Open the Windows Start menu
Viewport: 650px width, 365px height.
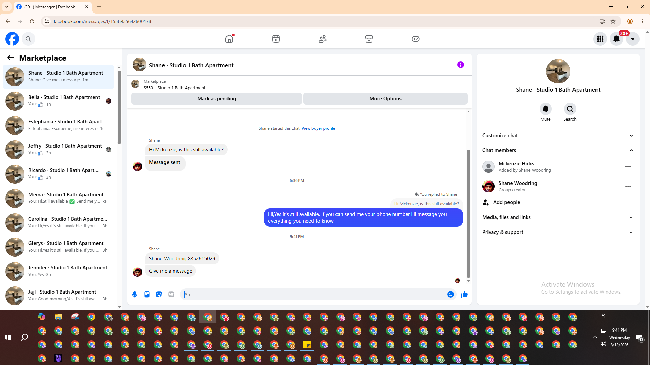coord(8,337)
